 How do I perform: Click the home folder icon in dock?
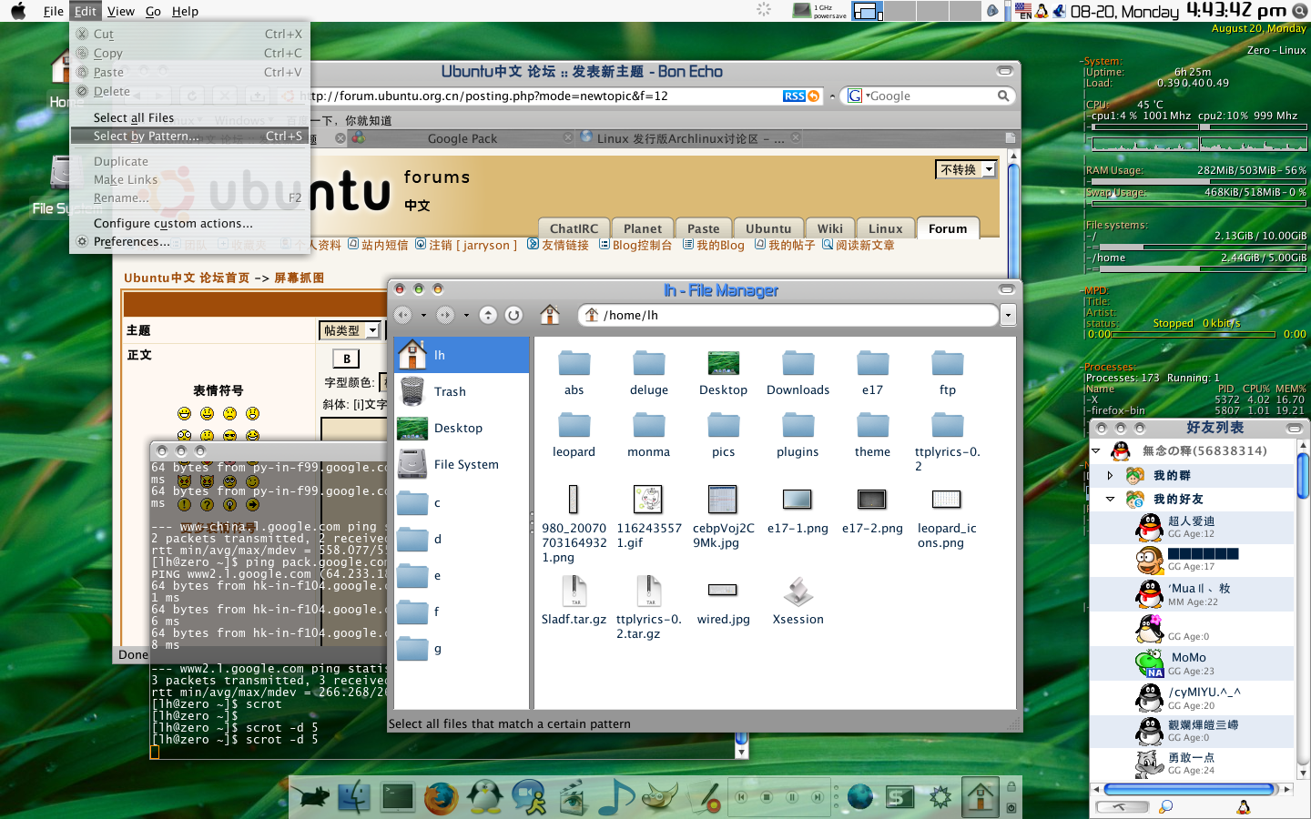981,796
